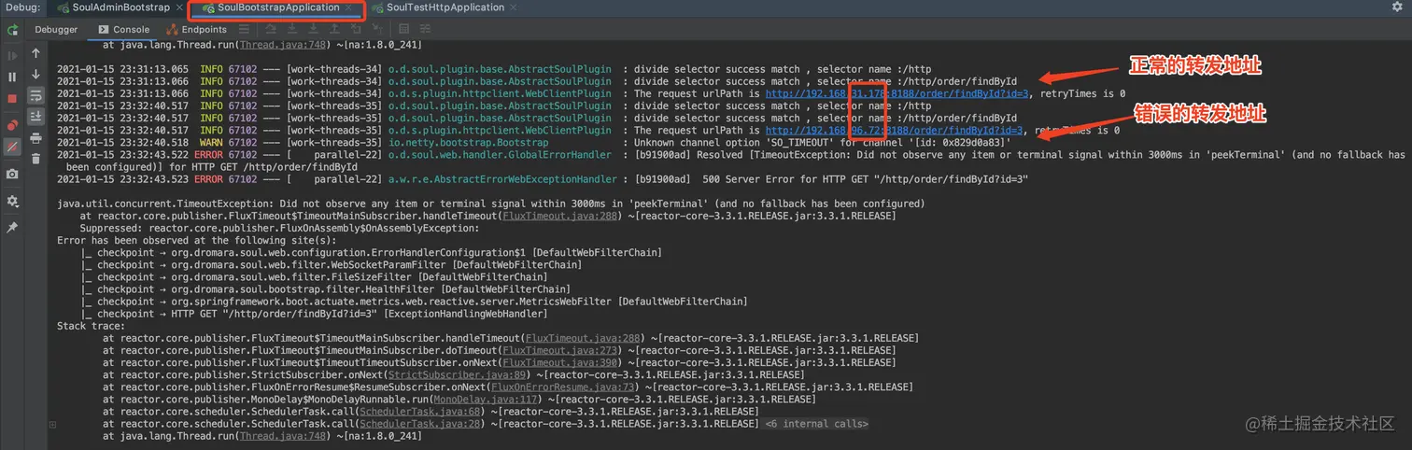Image resolution: width=1412 pixels, height=450 pixels.
Task: Open the Thread.java:748 link at top of console
Action: [282, 45]
